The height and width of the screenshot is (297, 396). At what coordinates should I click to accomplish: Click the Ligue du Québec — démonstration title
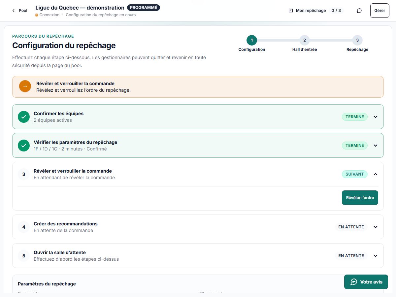[x=80, y=8]
